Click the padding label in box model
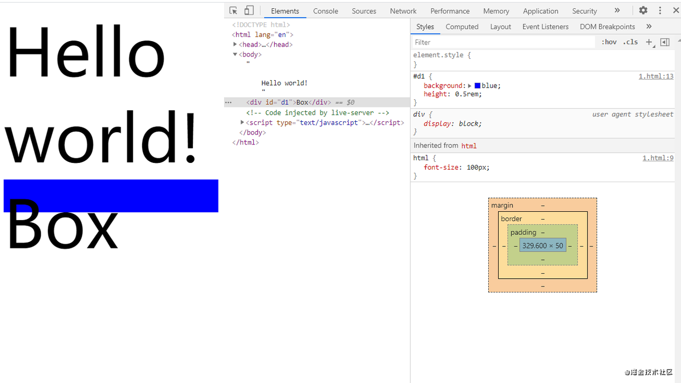The height and width of the screenshot is (383, 681). pyautogui.click(x=523, y=232)
